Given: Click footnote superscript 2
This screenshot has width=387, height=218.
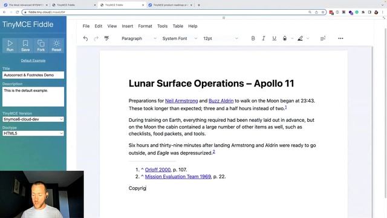Looking at the screenshot, I should click(x=213, y=151).
